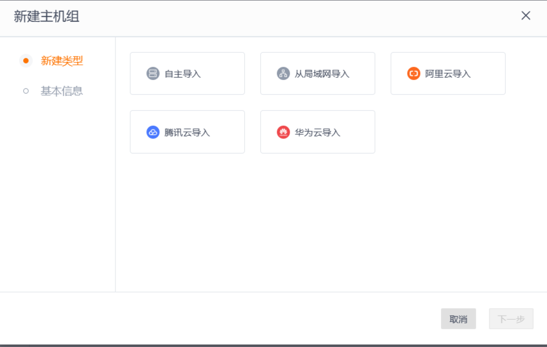Image resolution: width=547 pixels, height=347 pixels.
Task: Choose the 从局域网导入 text label
Action: point(322,74)
